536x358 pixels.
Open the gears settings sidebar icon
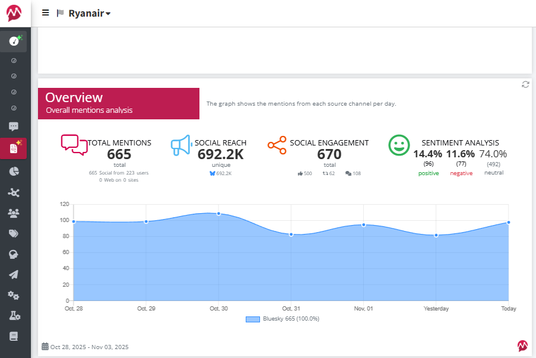[x=14, y=296]
